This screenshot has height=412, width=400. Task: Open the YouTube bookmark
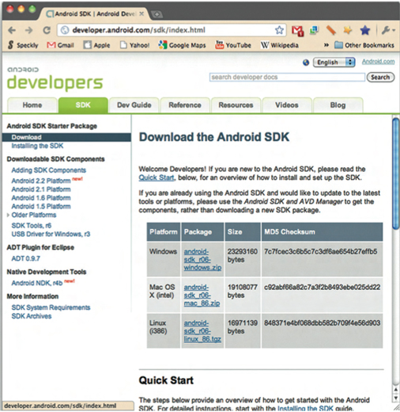click(x=233, y=45)
